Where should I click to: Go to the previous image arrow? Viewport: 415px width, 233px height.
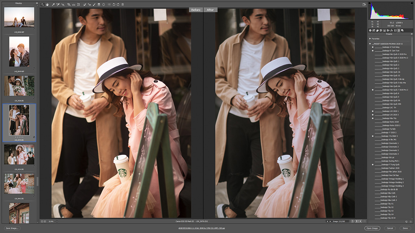327,221
